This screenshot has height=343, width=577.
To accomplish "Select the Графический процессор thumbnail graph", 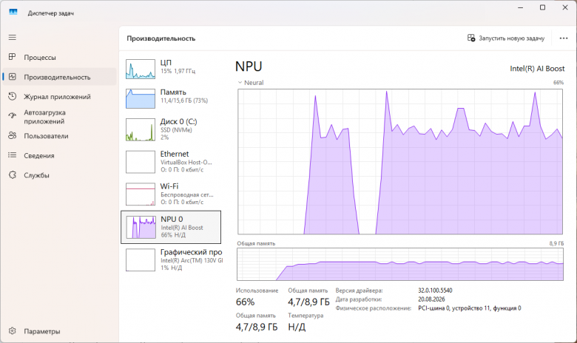I will pyautogui.click(x=141, y=260).
